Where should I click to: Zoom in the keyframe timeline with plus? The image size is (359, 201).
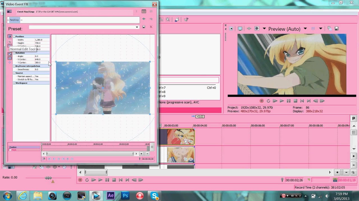141,154
